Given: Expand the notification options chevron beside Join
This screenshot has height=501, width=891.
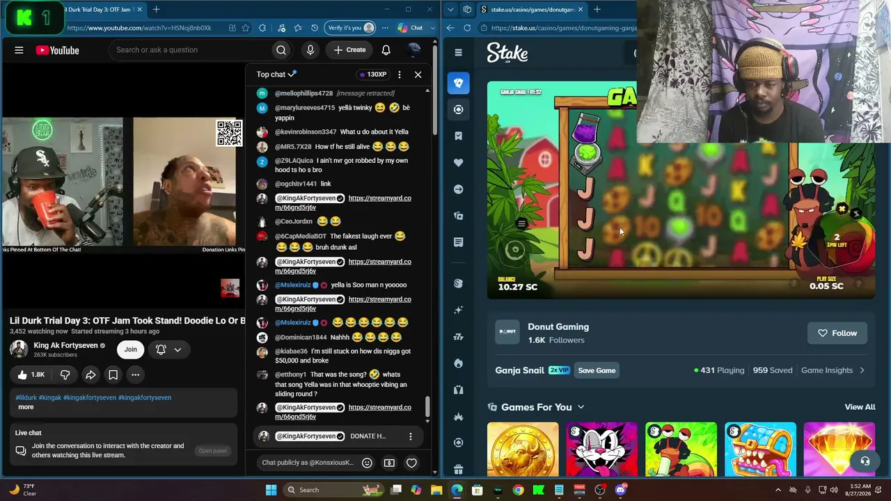Looking at the screenshot, I should point(178,349).
